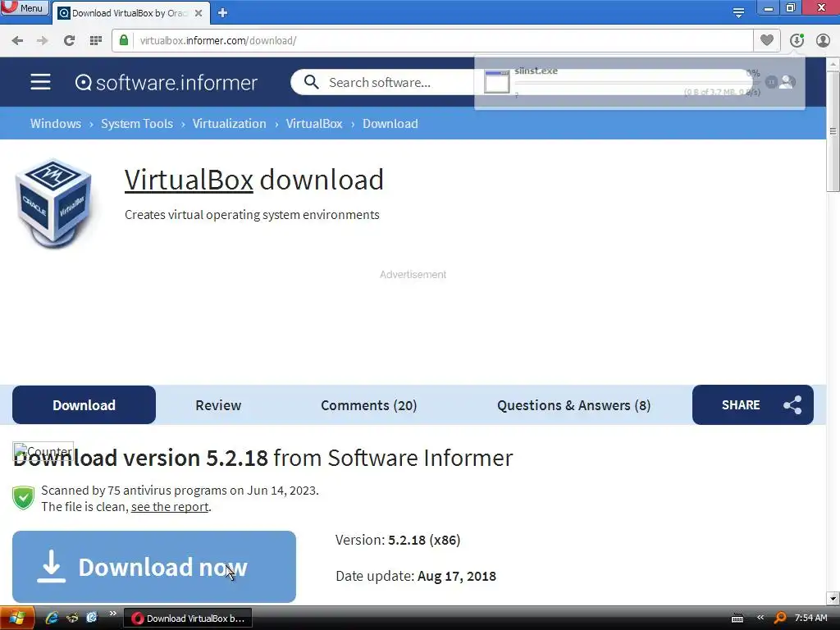Click the magnifier search icon
The image size is (840, 630).
[x=311, y=82]
